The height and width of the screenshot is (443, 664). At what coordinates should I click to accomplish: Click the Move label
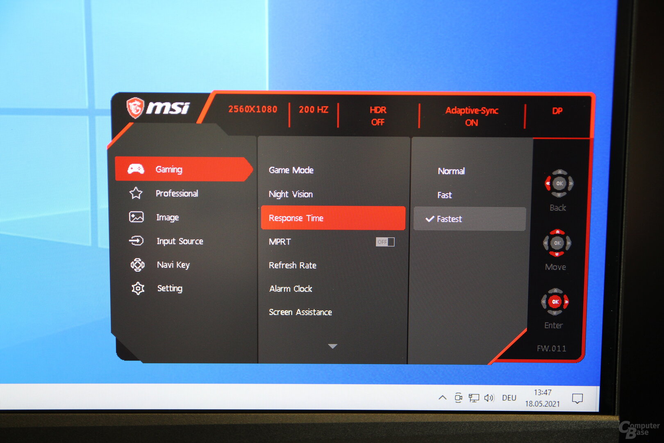(555, 267)
